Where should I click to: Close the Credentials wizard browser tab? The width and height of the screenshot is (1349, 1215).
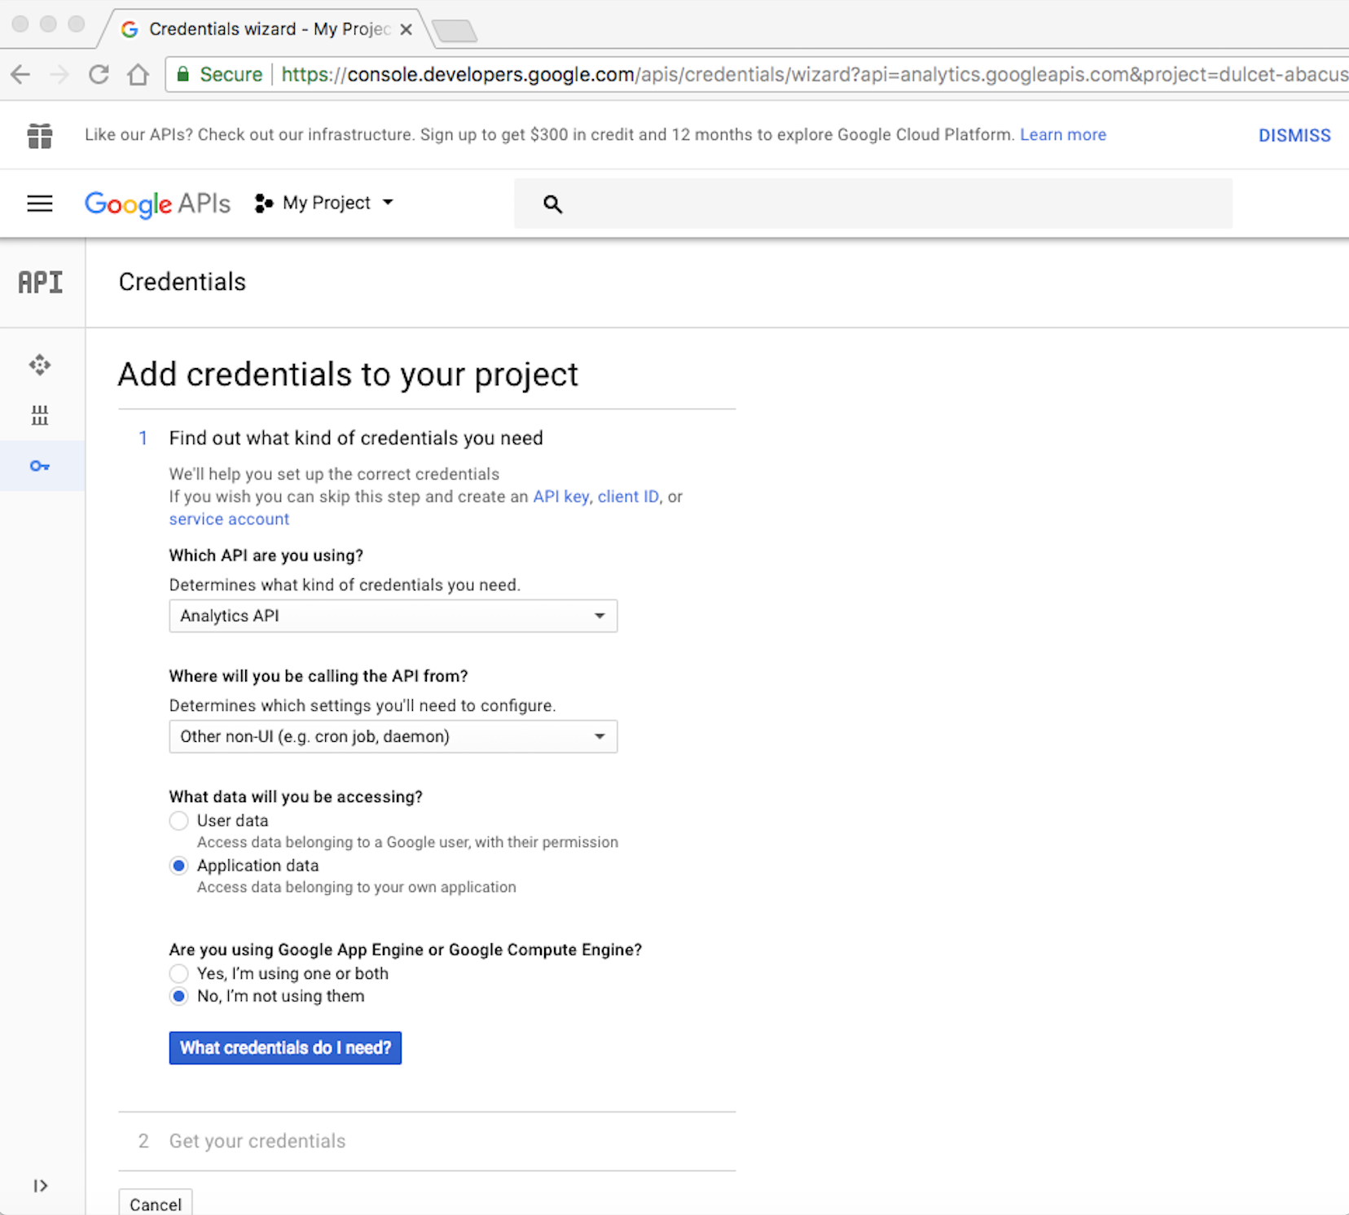[x=406, y=29]
